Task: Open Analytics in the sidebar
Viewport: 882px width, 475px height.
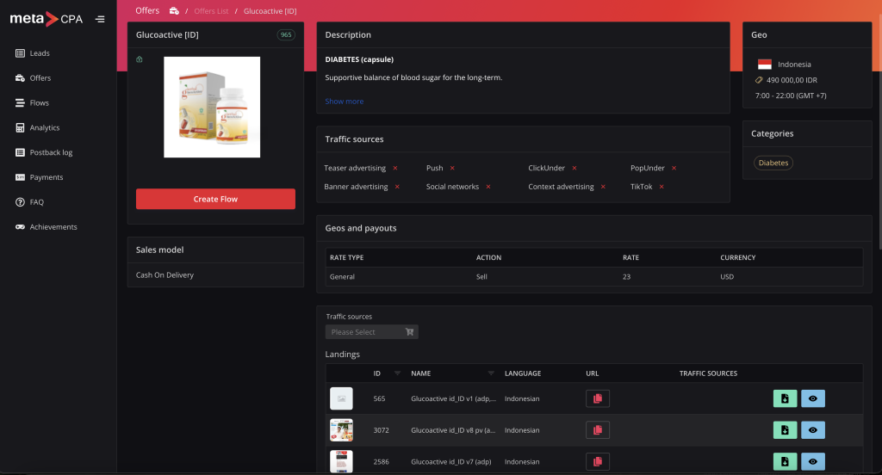Action: coord(45,127)
